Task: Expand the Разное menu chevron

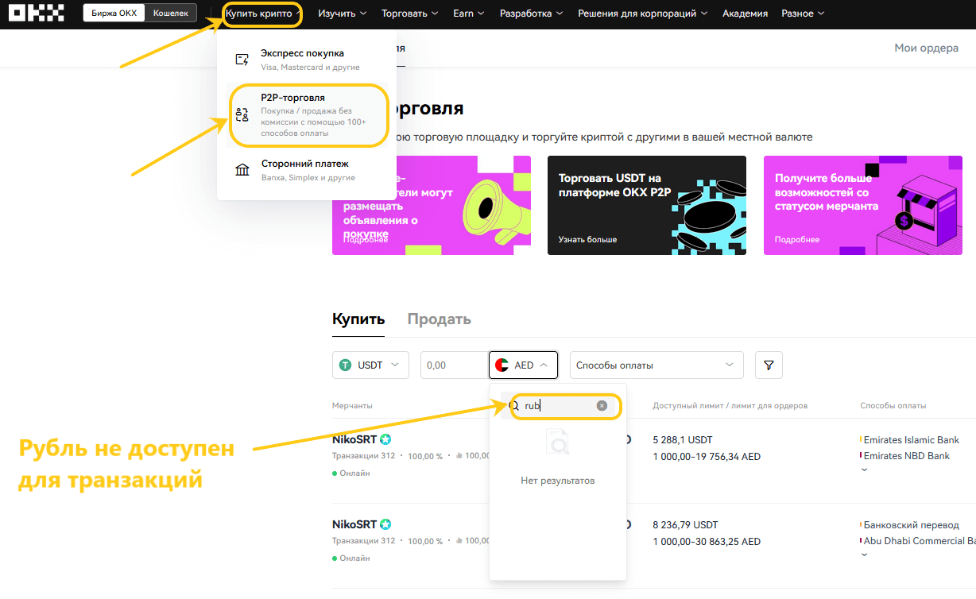Action: 821,14
